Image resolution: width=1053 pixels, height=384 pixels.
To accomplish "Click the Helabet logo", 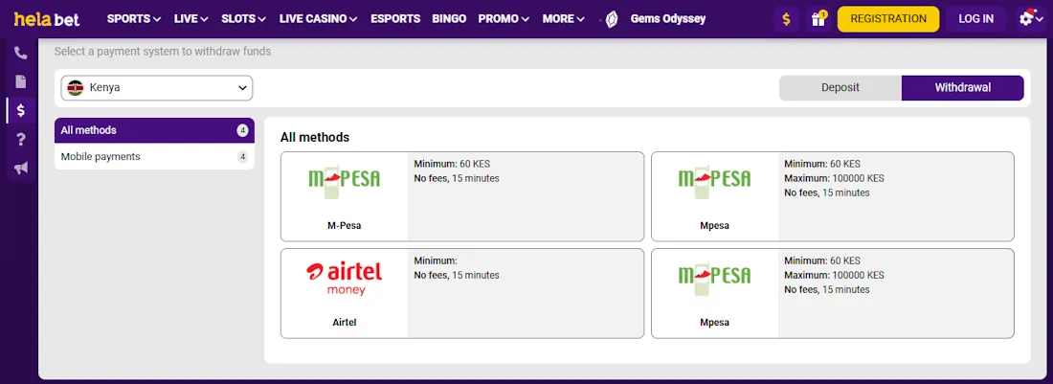I will coord(47,19).
